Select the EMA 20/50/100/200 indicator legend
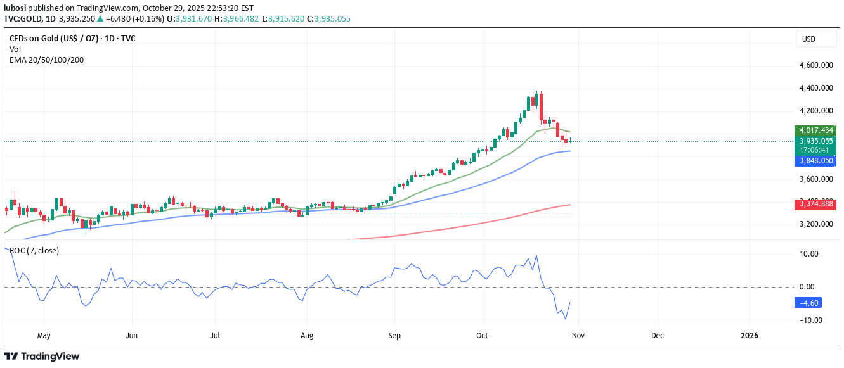844x368 pixels. (46, 60)
